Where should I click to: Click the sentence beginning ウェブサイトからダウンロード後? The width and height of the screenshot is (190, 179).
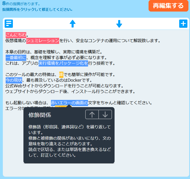pyautogui.click(x=70, y=91)
